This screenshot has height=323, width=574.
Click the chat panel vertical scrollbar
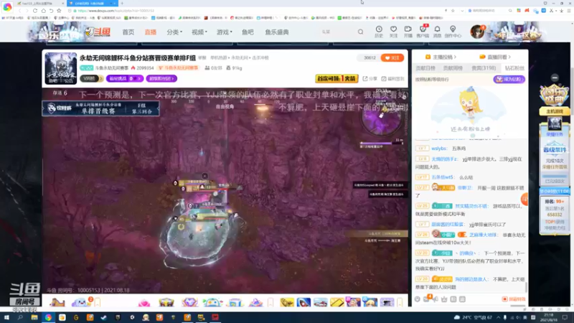tap(527, 287)
